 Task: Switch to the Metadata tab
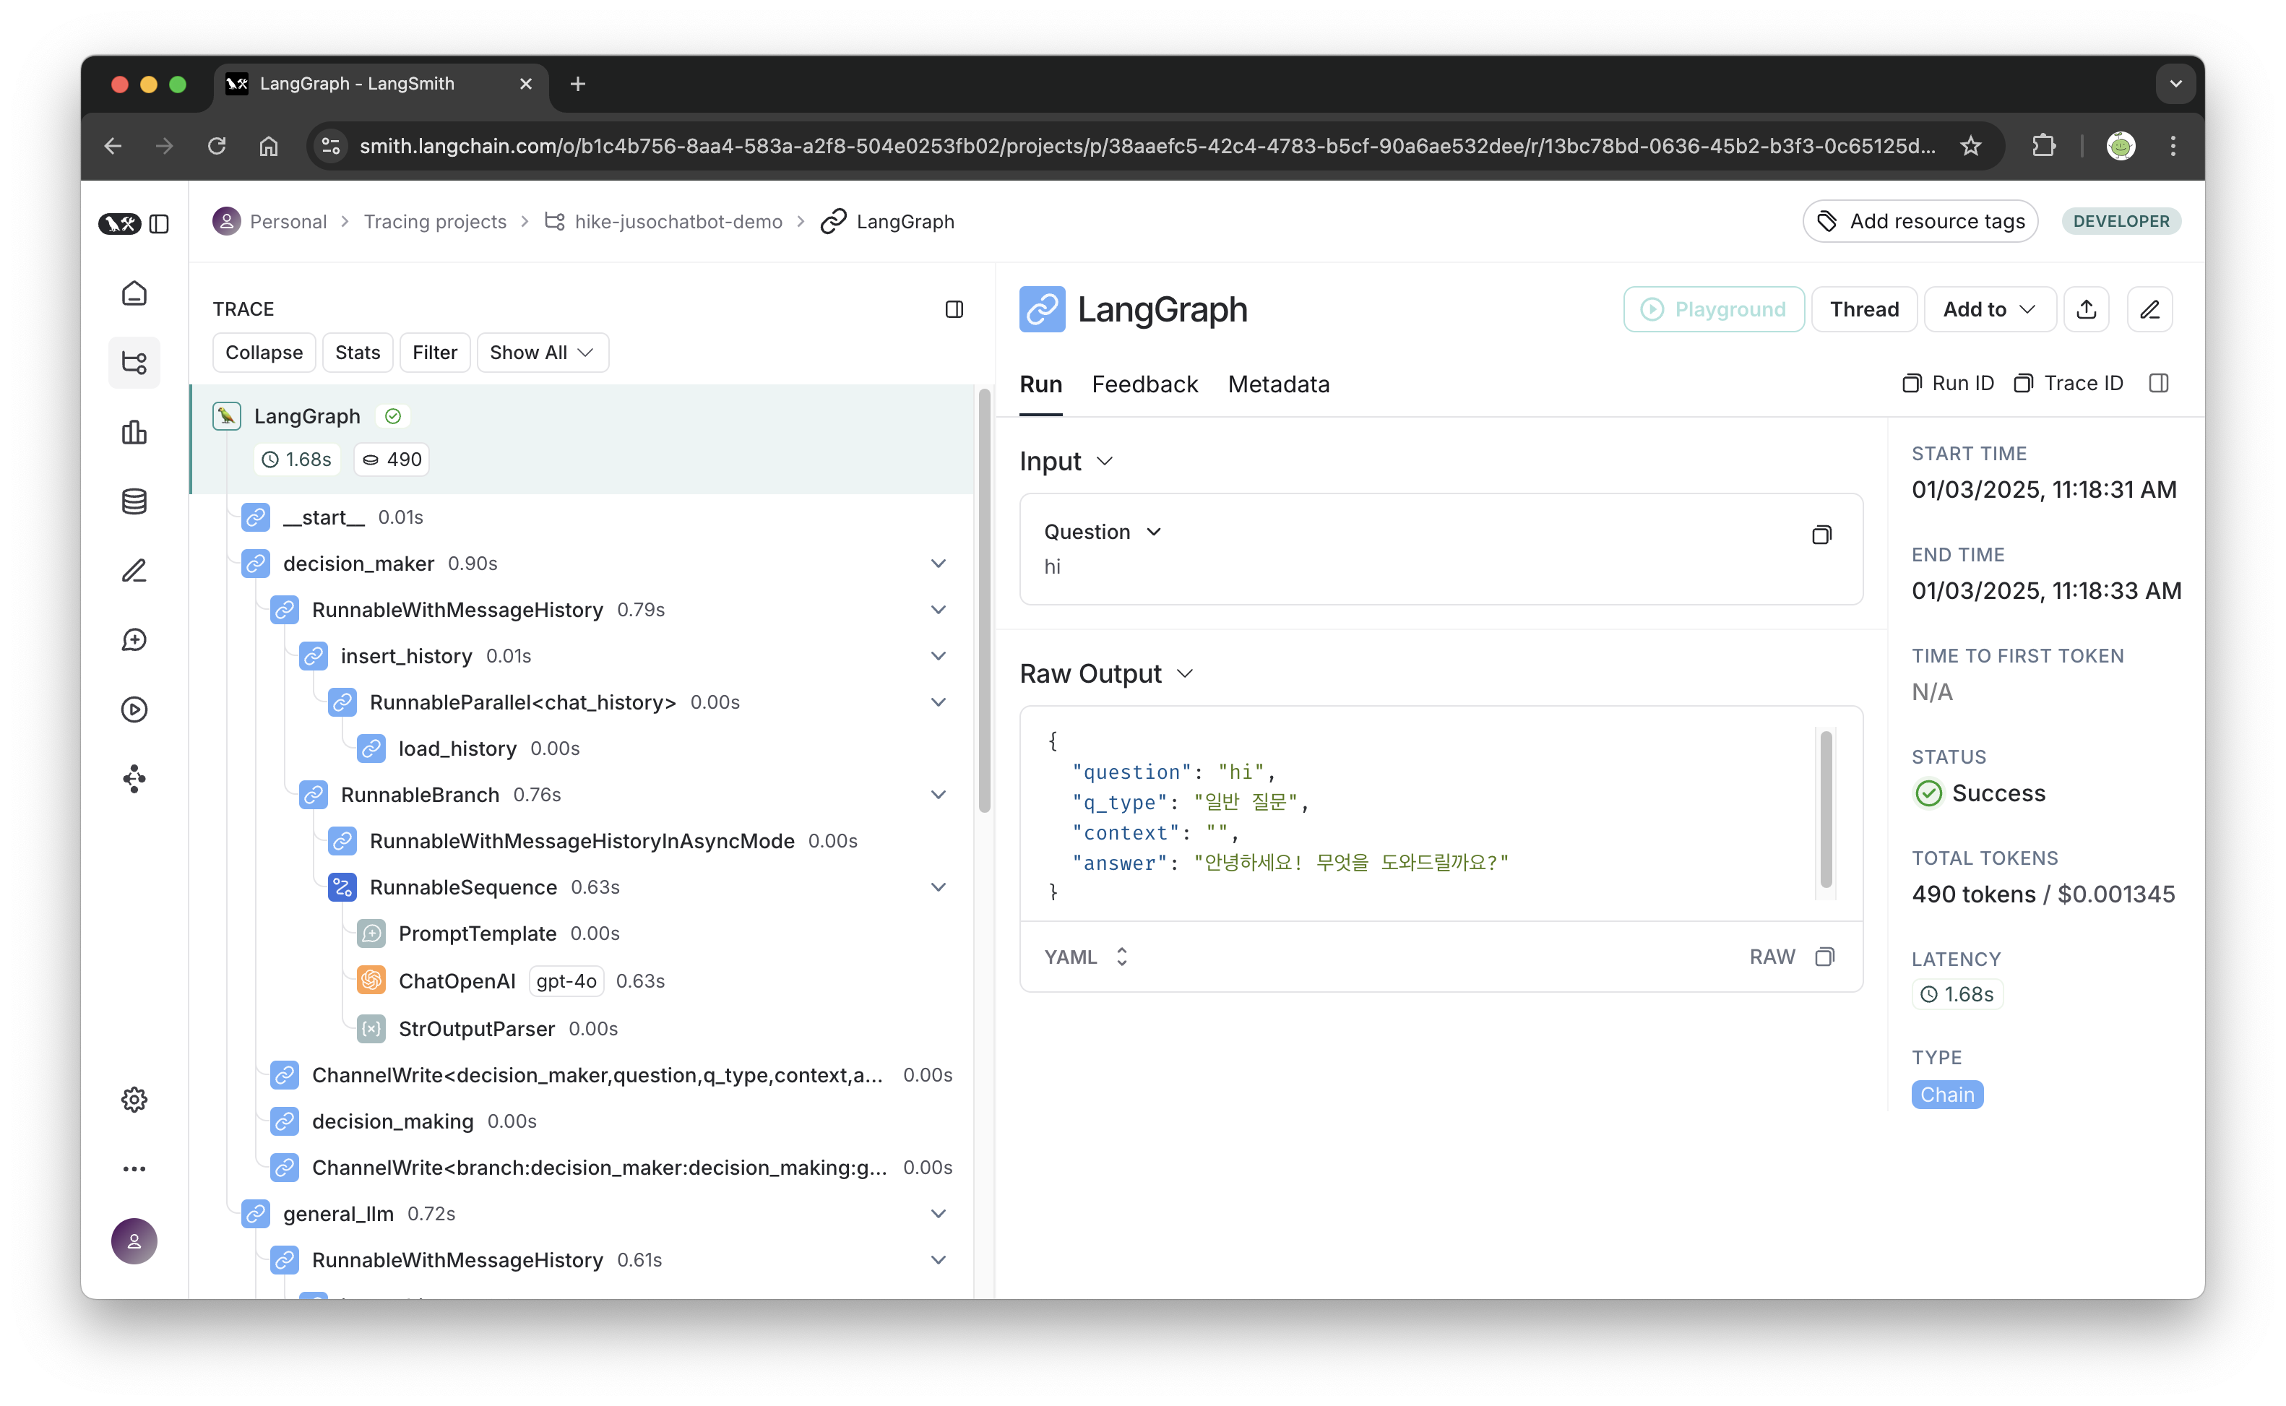tap(1278, 384)
